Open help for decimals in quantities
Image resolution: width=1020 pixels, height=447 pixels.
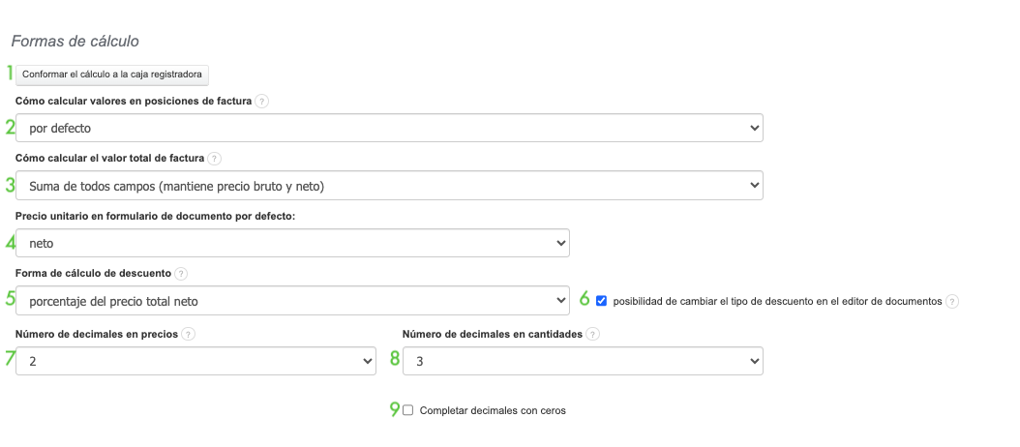click(x=592, y=334)
